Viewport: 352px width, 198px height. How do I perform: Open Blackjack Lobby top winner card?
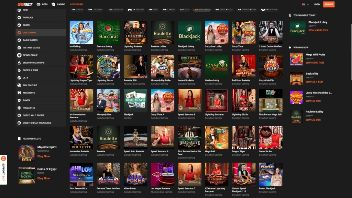tap(310, 28)
